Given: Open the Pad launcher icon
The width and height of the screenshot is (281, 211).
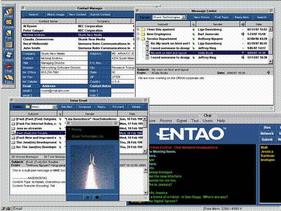Looking at the screenshot, I should (x=8, y=35).
